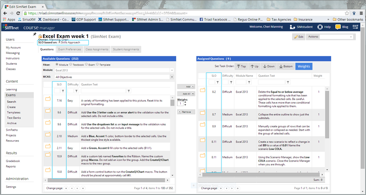Select the Exam filter radio button
The image size is (366, 195).
coord(86,64)
